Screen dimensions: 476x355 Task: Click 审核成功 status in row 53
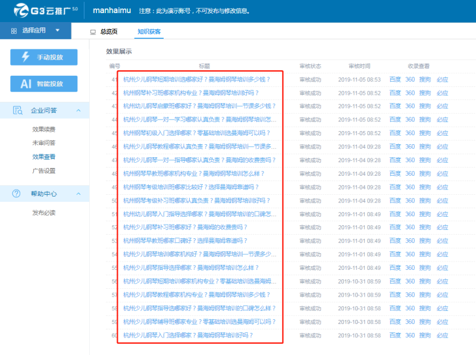coord(310,241)
